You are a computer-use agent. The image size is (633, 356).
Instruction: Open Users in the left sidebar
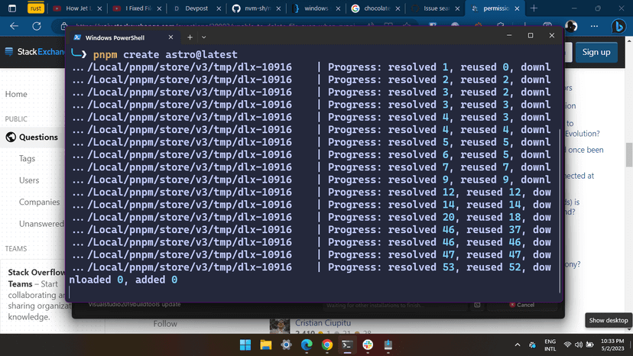pyautogui.click(x=29, y=180)
